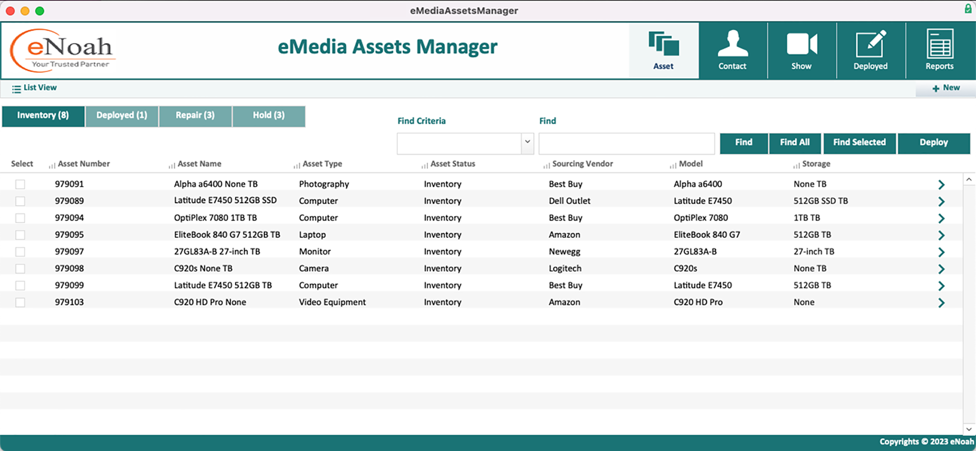Viewport: 976px width, 451px height.
Task: Click the Find All button
Action: pyautogui.click(x=795, y=143)
